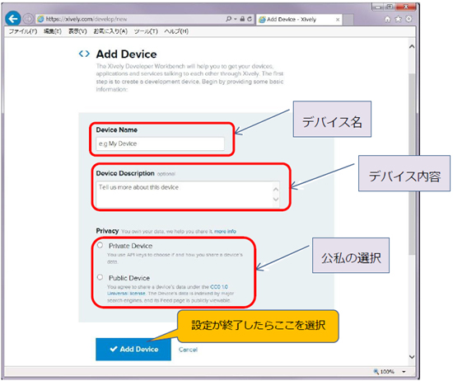Open the new blank tab button
The image size is (453, 381).
pos(348,20)
